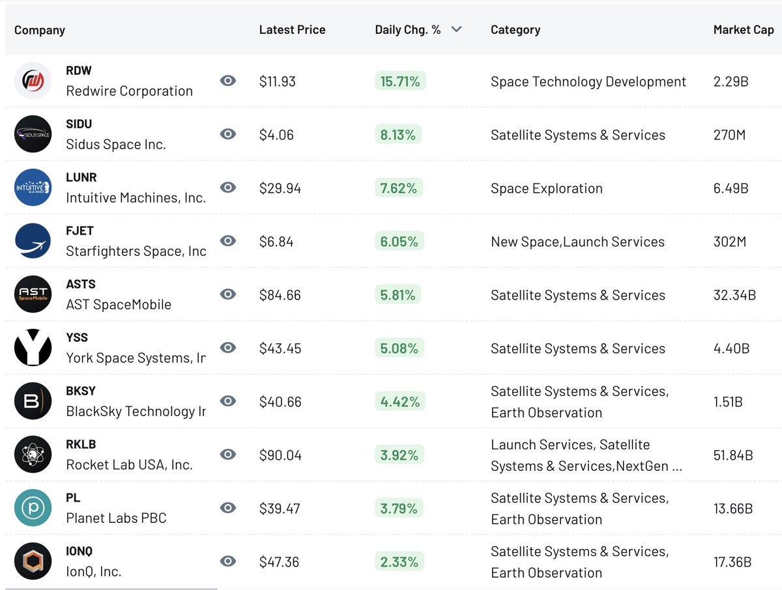The image size is (782, 590).
Task: Sort by Latest Price column header
Action: click(x=292, y=29)
